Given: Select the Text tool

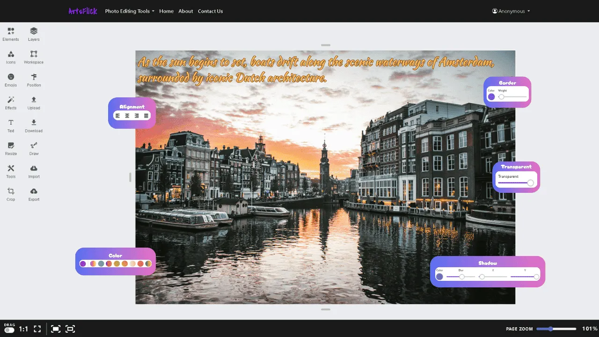Looking at the screenshot, I should pyautogui.click(x=11, y=126).
